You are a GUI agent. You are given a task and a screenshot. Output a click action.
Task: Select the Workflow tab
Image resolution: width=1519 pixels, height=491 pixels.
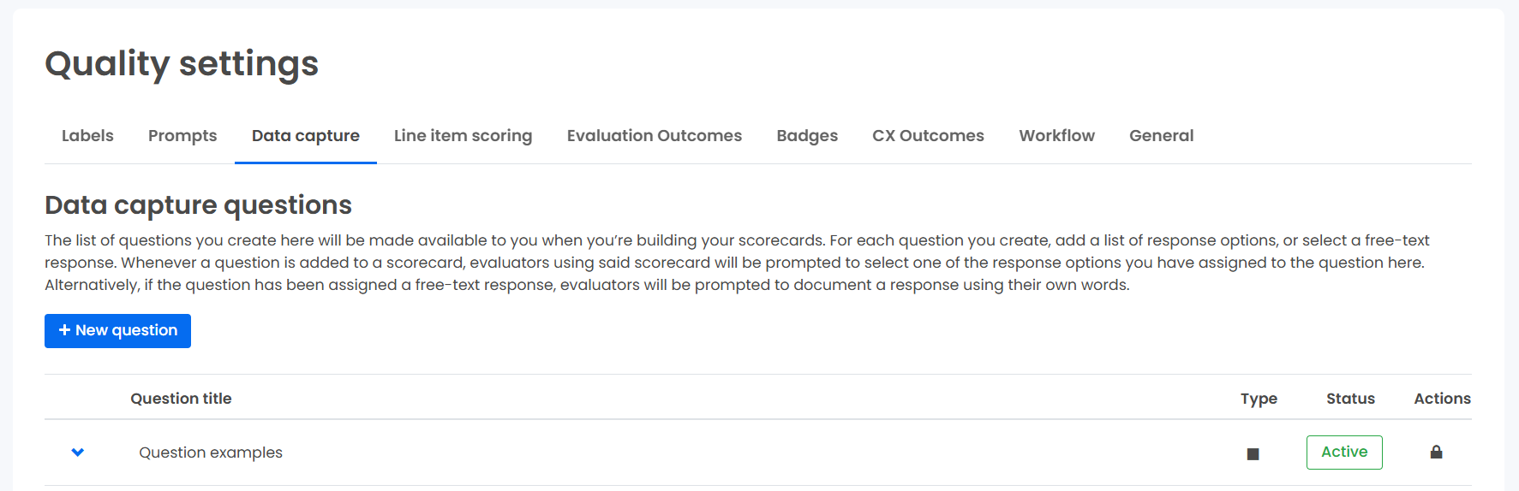tap(1056, 136)
